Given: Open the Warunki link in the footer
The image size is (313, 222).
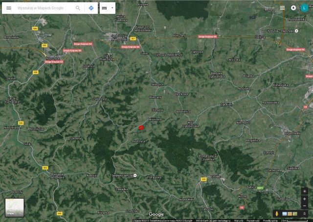Looking at the screenshot, I should point(239,221).
